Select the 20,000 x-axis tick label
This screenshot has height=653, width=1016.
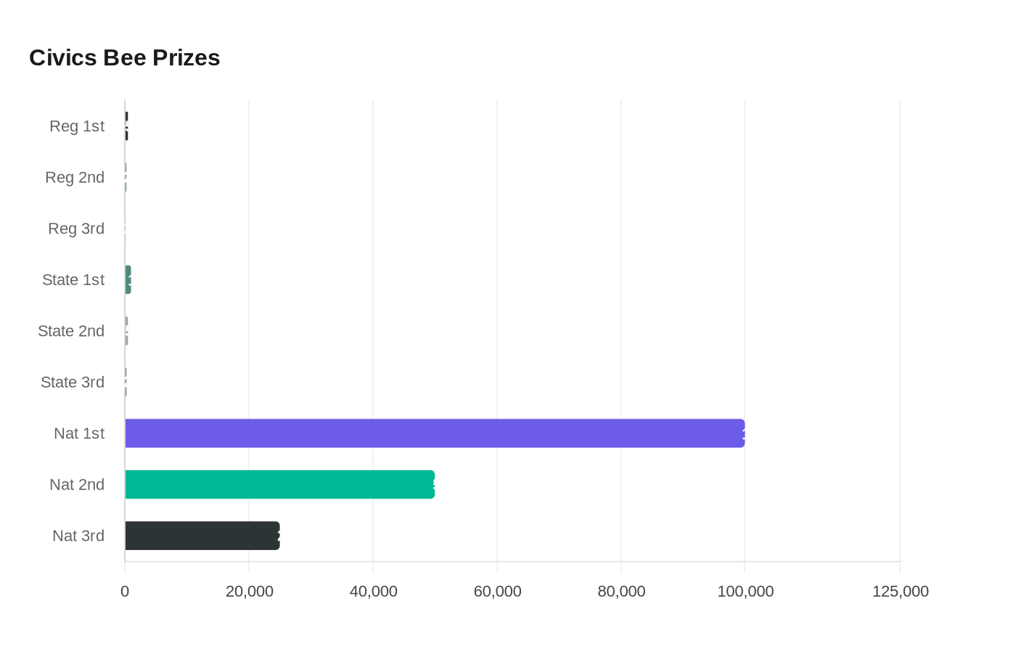click(249, 591)
